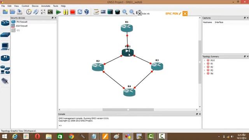
Task: Select router R2 on the canvas
Action: [98, 67]
